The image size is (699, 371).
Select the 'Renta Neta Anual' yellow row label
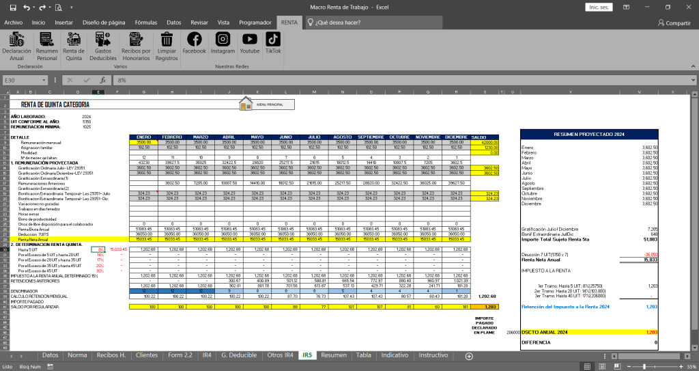(33, 240)
